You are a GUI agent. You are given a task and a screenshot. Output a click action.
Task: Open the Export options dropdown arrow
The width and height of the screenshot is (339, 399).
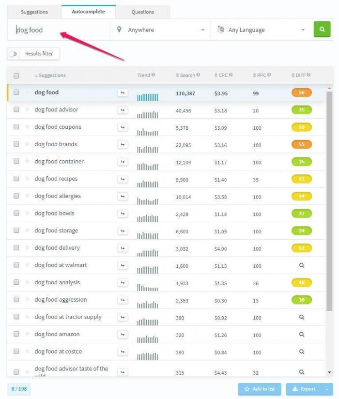pos(327,389)
